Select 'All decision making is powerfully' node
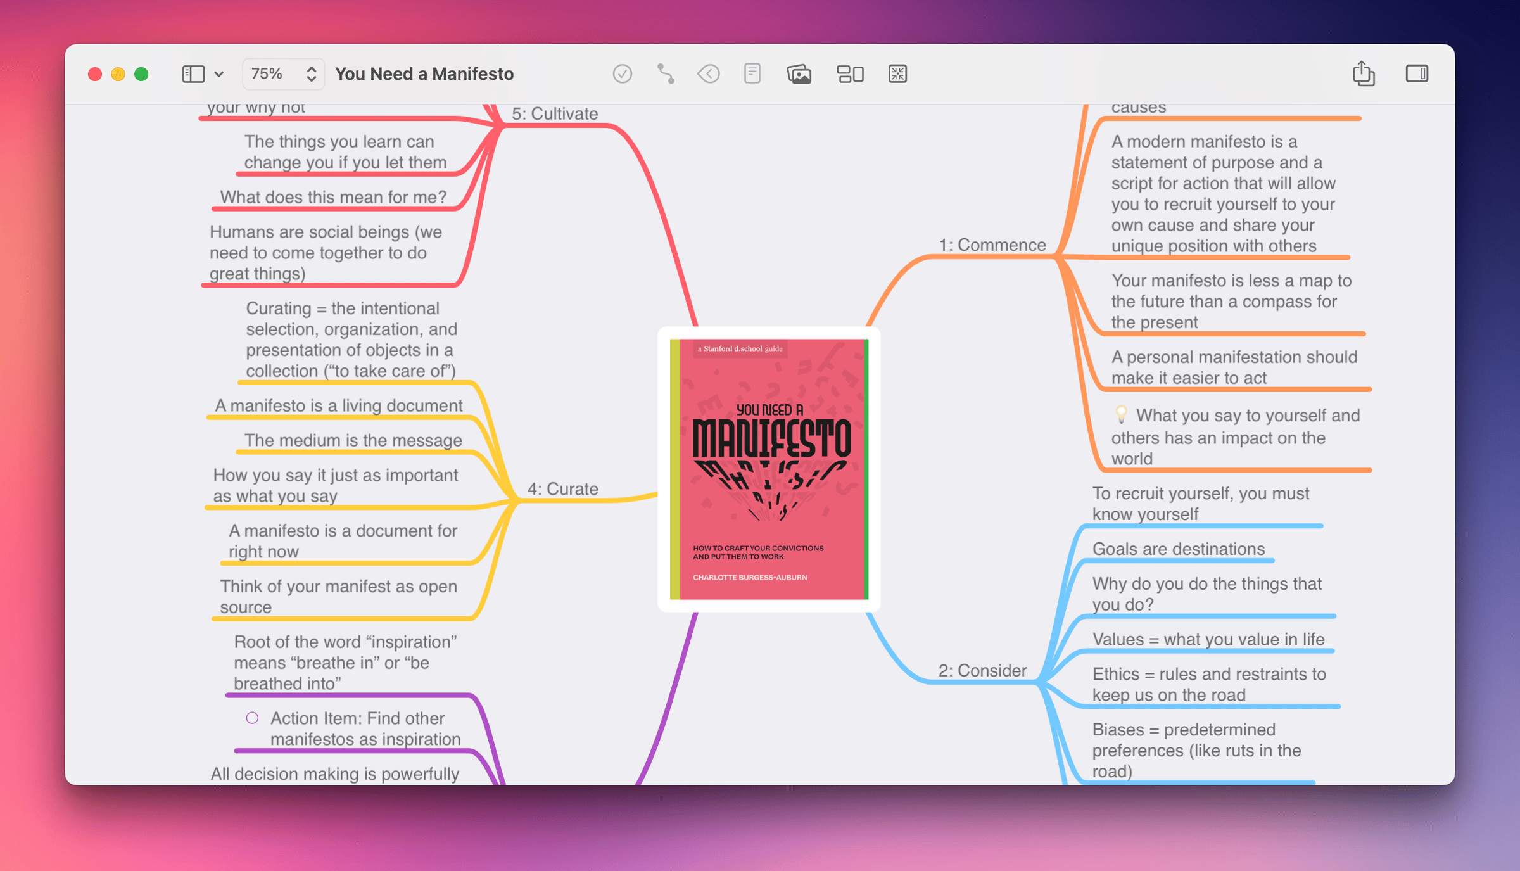Image resolution: width=1520 pixels, height=871 pixels. 334,773
